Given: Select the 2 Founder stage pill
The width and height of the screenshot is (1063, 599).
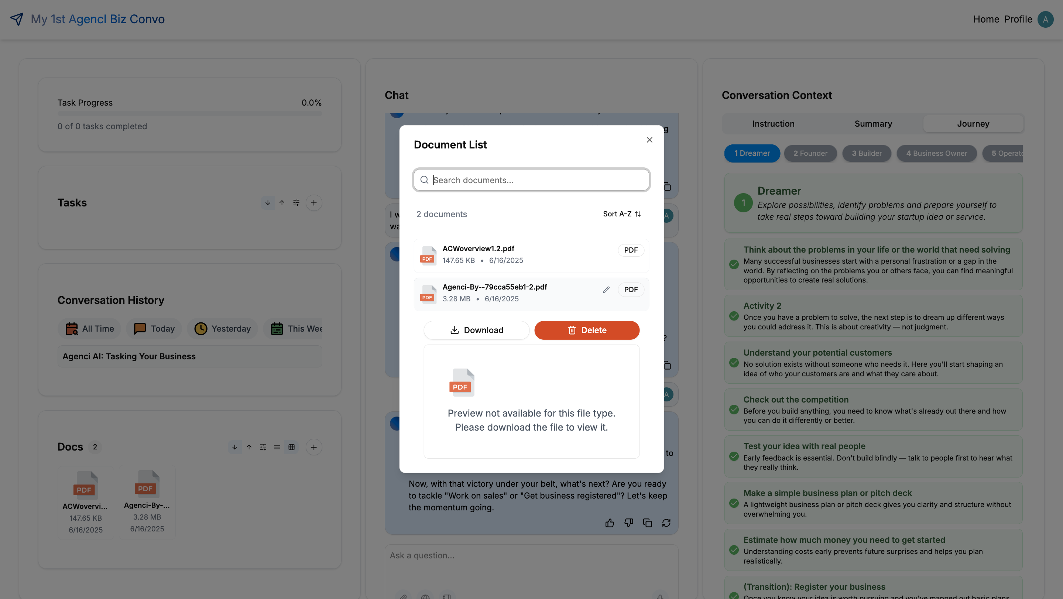Looking at the screenshot, I should click(810, 154).
